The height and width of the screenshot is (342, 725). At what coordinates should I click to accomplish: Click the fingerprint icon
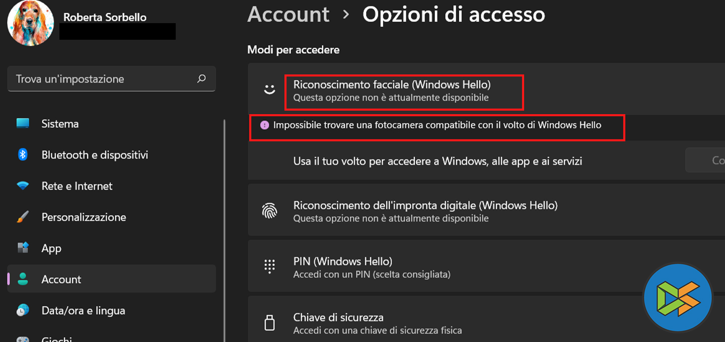pyautogui.click(x=270, y=211)
